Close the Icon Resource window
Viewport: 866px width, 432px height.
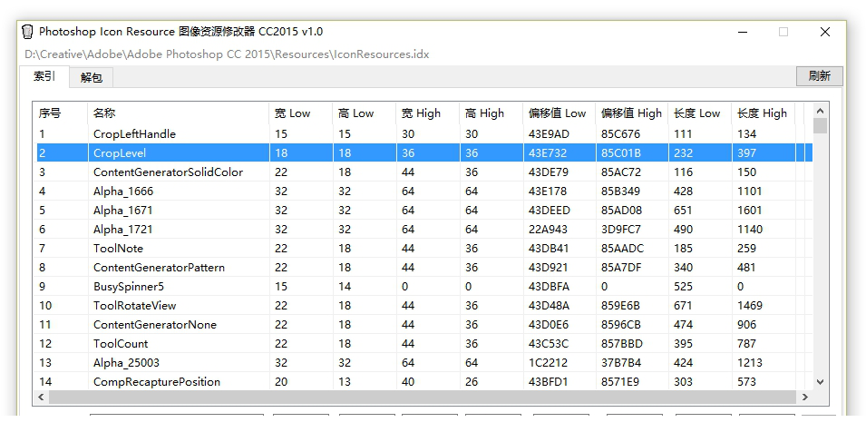tap(825, 32)
